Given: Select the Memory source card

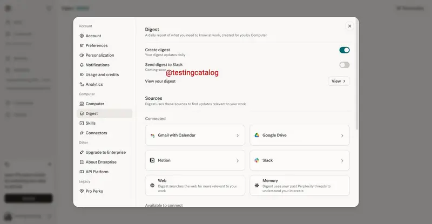Looking at the screenshot, I should pyautogui.click(x=300, y=186).
